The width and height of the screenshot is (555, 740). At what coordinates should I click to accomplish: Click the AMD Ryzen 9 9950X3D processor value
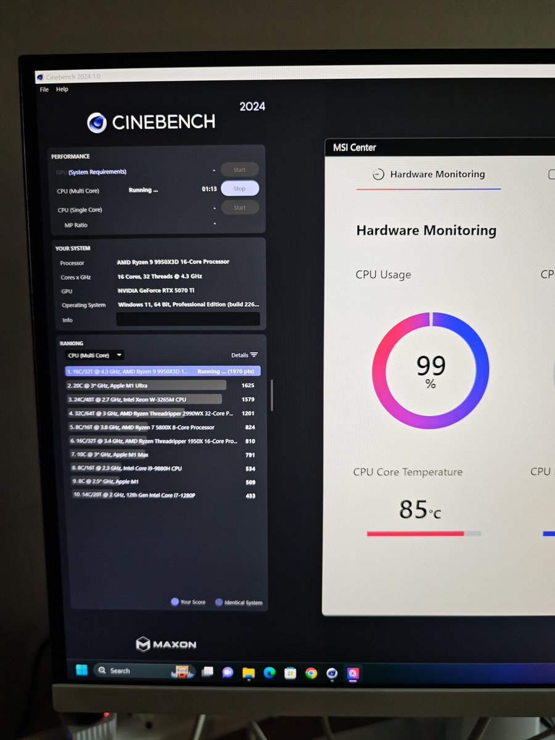(x=173, y=262)
